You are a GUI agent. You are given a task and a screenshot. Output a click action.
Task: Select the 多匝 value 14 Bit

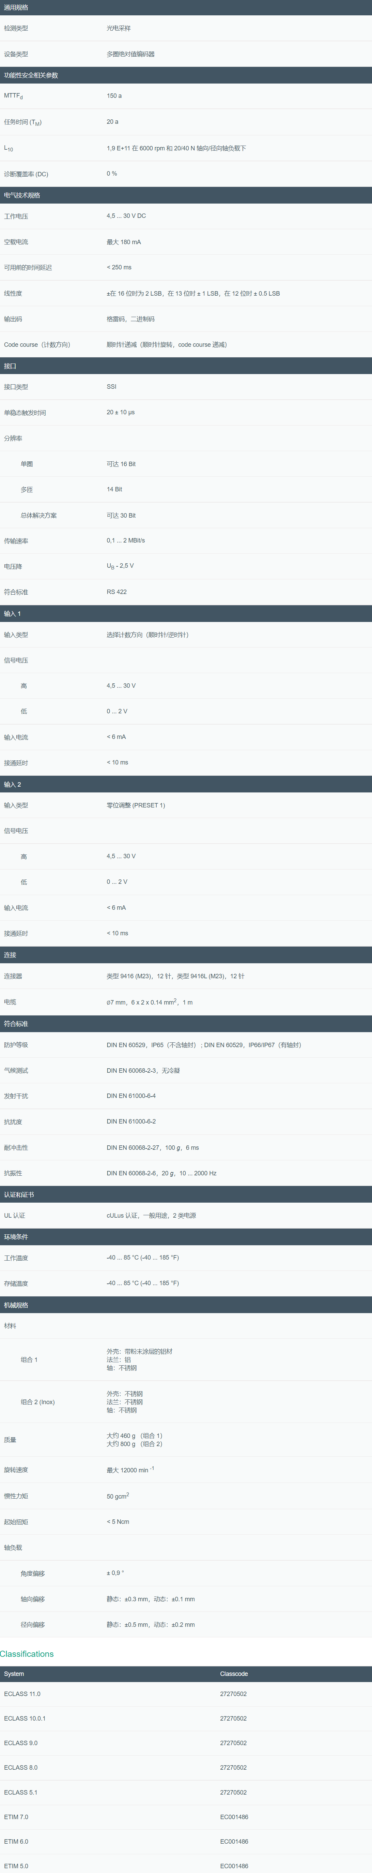114,489
